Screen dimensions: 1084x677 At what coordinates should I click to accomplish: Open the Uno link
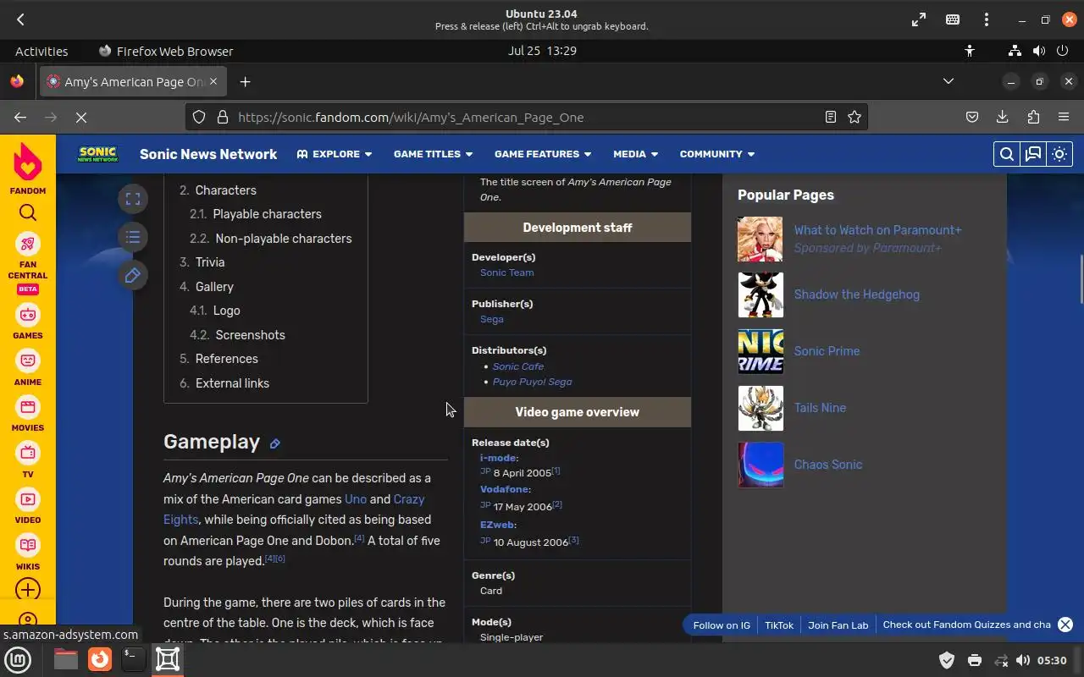(356, 499)
